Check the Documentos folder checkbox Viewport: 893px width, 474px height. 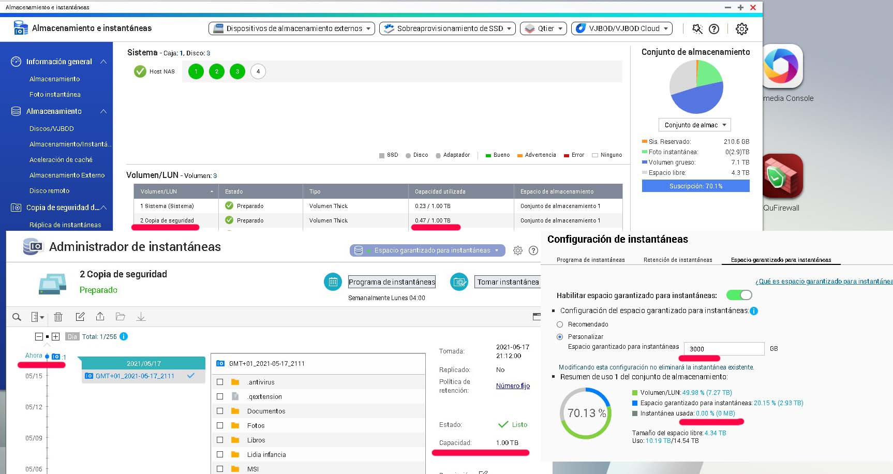click(x=220, y=411)
